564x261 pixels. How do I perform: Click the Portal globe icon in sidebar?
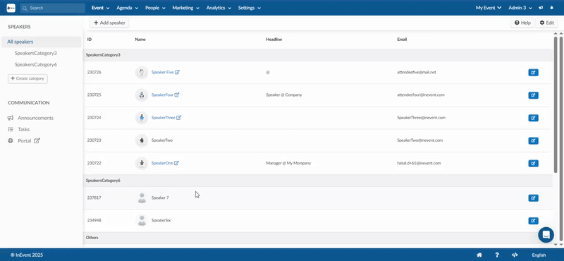tap(11, 141)
